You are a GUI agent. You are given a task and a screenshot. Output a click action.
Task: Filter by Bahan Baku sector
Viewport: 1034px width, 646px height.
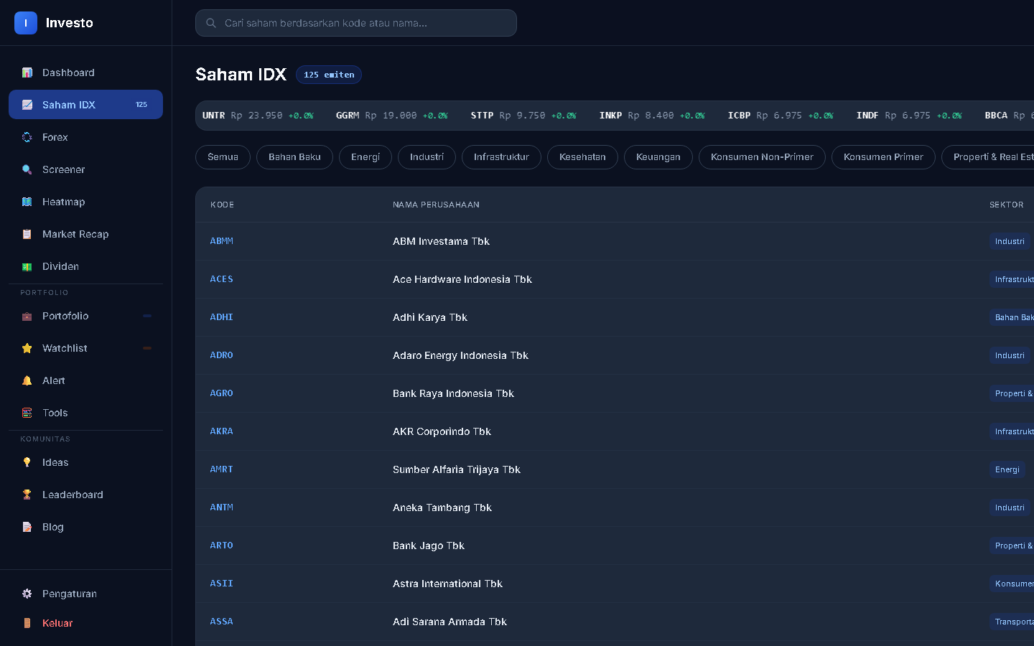pos(294,157)
